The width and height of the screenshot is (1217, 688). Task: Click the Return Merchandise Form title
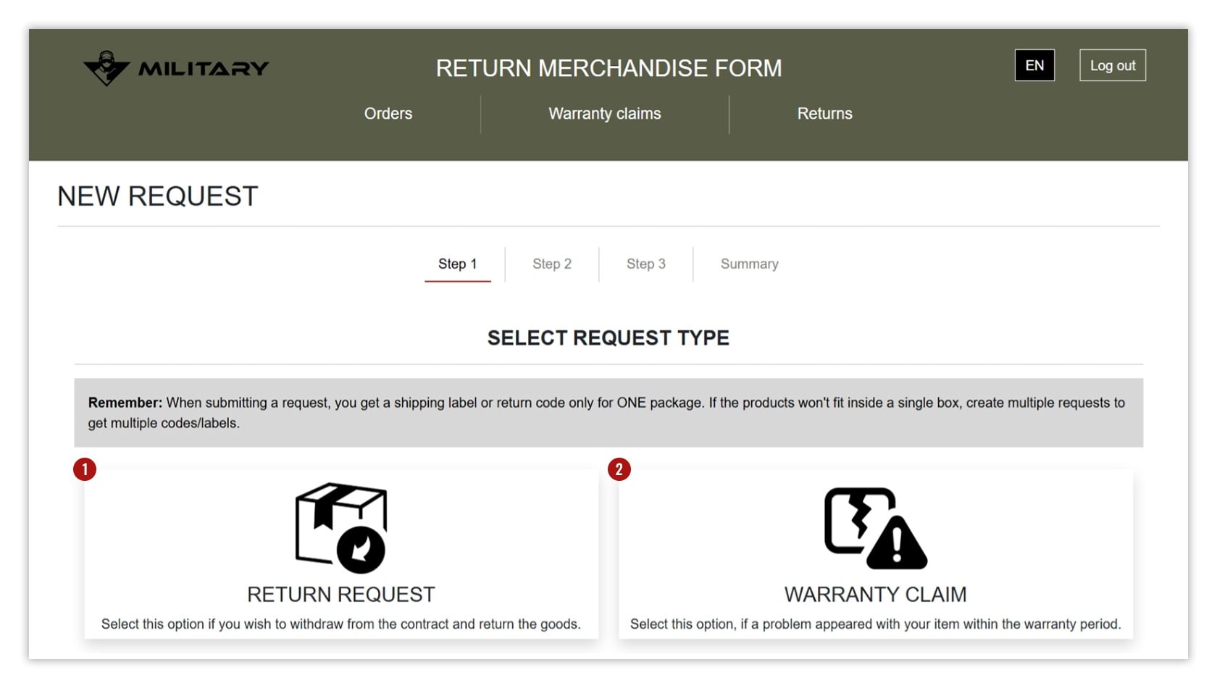click(608, 68)
